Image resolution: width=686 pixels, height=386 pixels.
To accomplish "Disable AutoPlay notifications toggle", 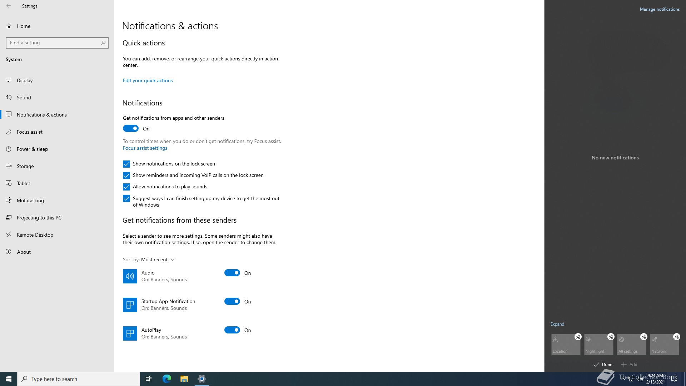I will pos(232,330).
